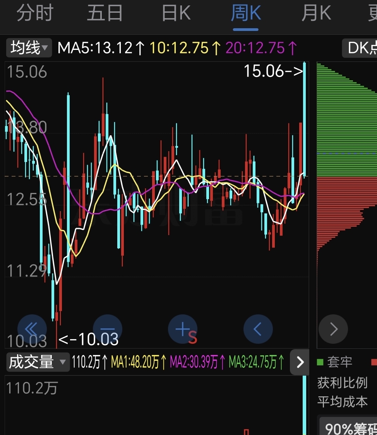The image size is (377, 435).
Task: Click the 11.29 axis price label
Action: [x=27, y=271]
